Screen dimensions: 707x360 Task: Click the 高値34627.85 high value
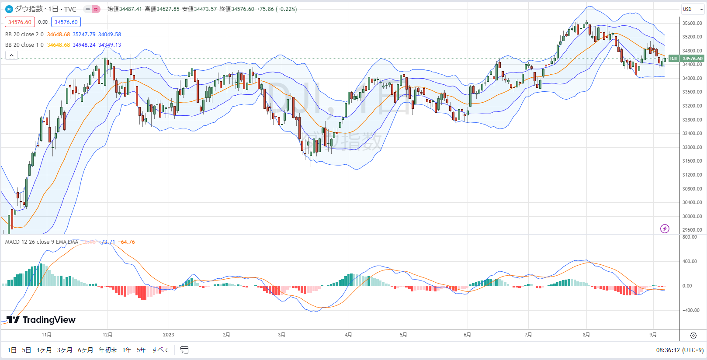(162, 9)
